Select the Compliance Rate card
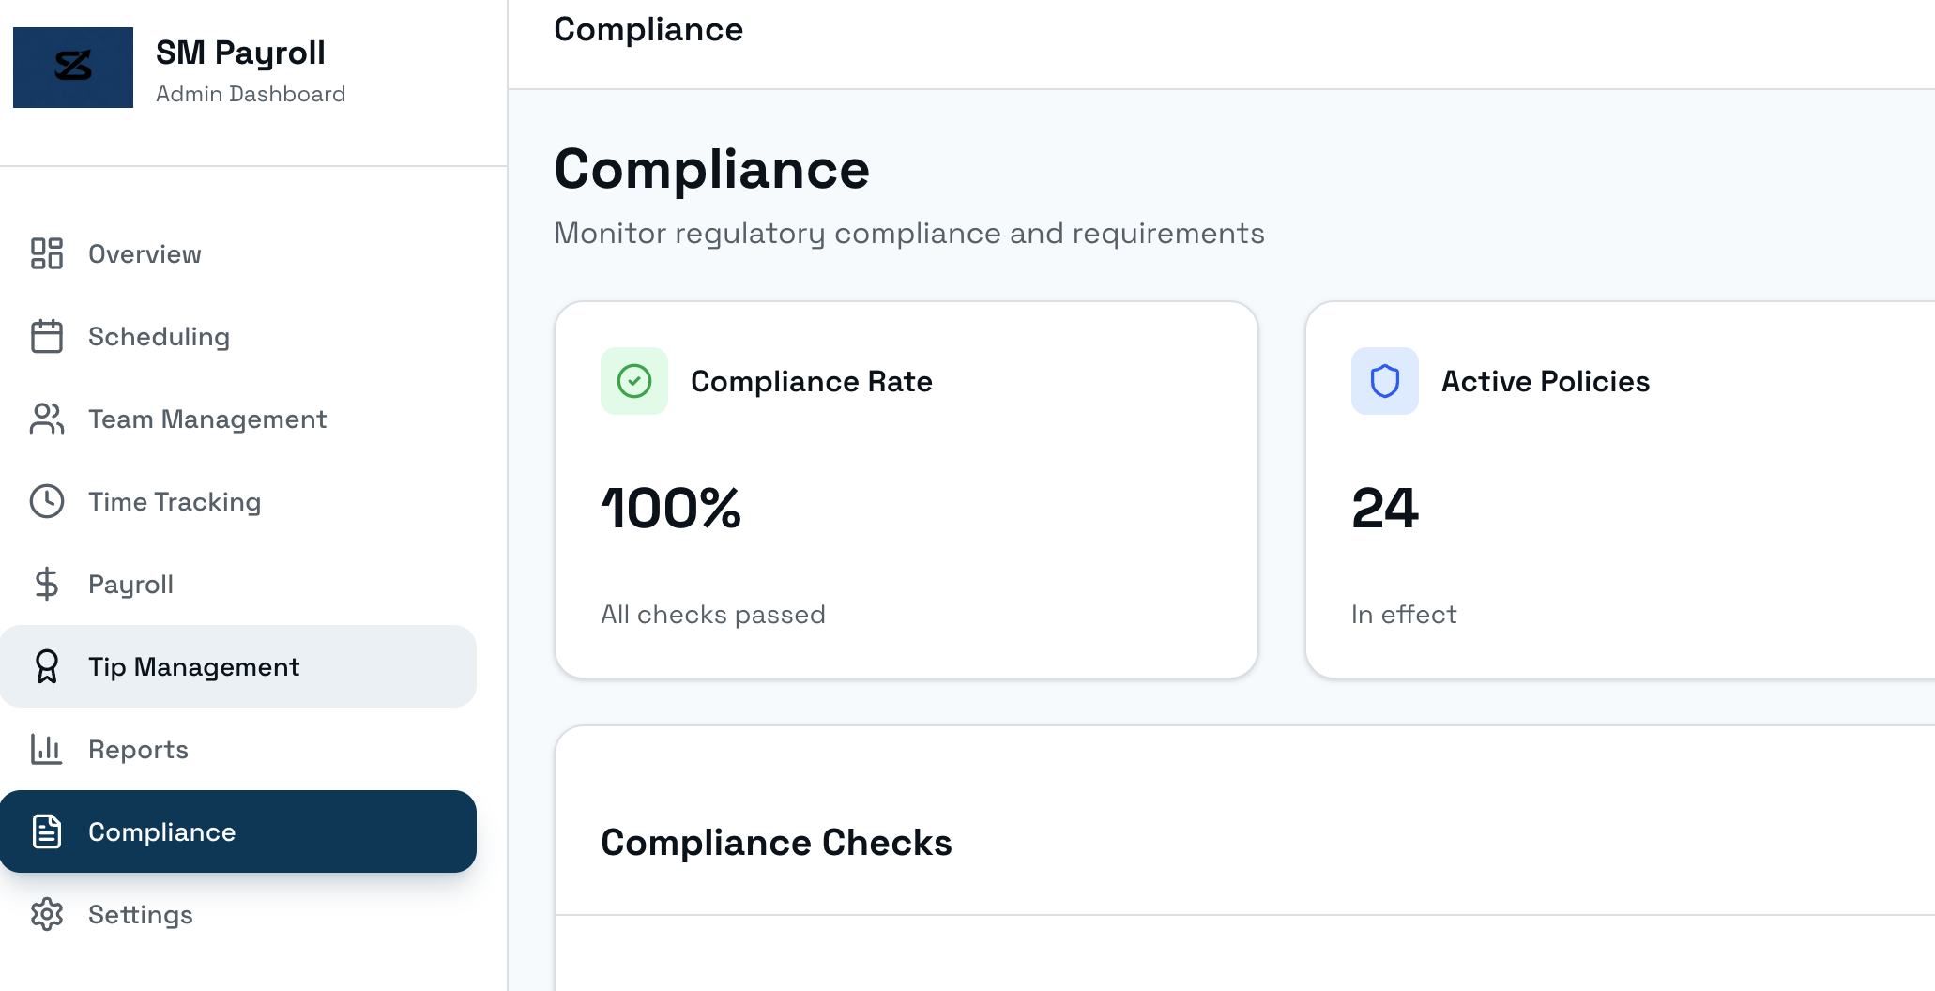The width and height of the screenshot is (1935, 991). coord(906,488)
